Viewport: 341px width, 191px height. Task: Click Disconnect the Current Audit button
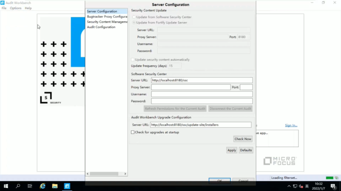click(230, 109)
